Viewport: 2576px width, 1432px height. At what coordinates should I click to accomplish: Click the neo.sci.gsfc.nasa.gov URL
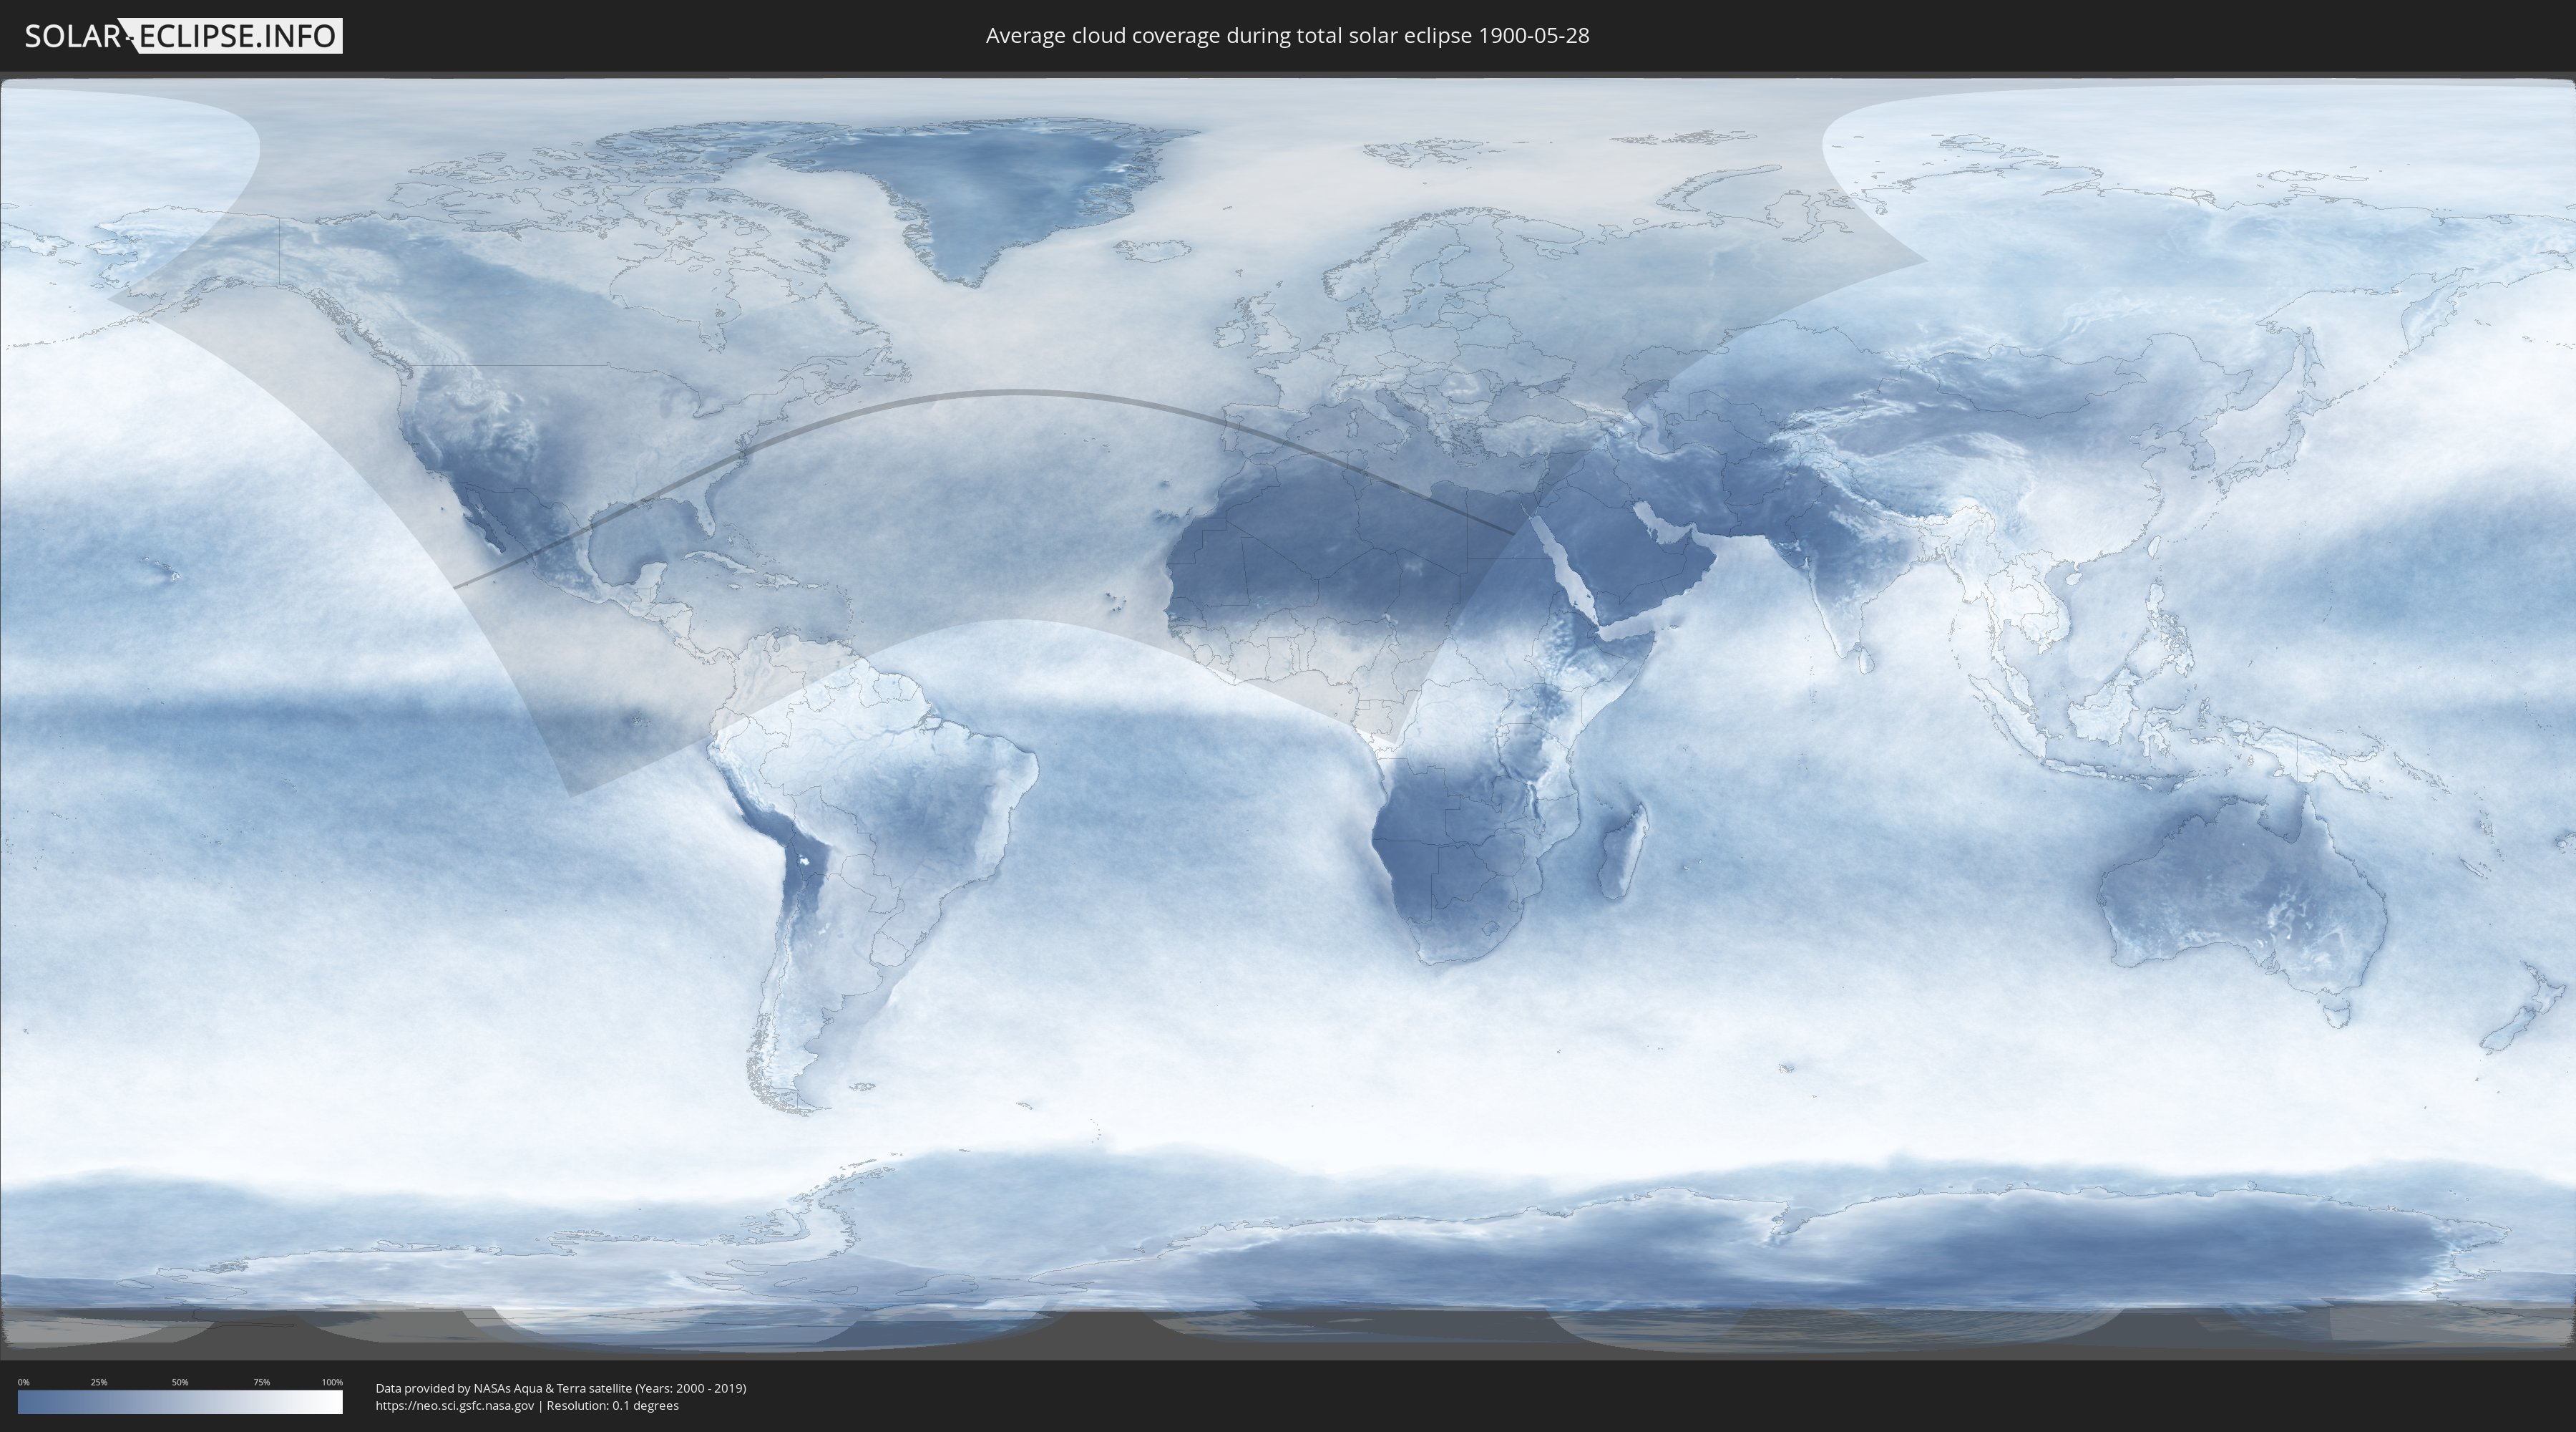click(x=455, y=1405)
